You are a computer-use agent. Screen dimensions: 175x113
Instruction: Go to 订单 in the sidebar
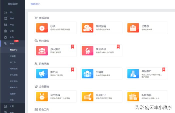11,31
